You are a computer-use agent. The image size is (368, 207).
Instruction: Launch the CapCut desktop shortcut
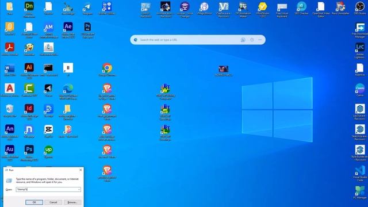click(x=48, y=129)
